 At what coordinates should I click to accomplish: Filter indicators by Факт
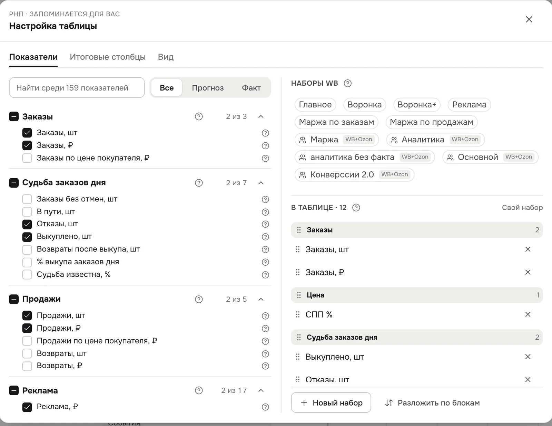pyautogui.click(x=251, y=88)
